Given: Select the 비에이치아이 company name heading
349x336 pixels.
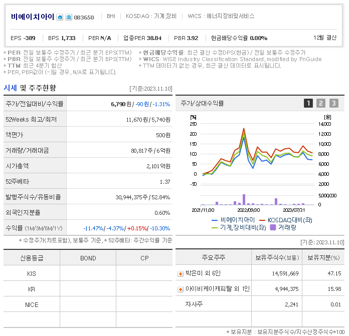Looking at the screenshot, I should coord(33,17).
